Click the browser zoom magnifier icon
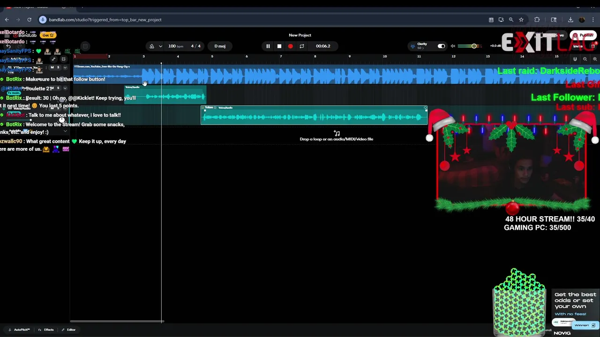The width and height of the screenshot is (600, 337). [511, 20]
